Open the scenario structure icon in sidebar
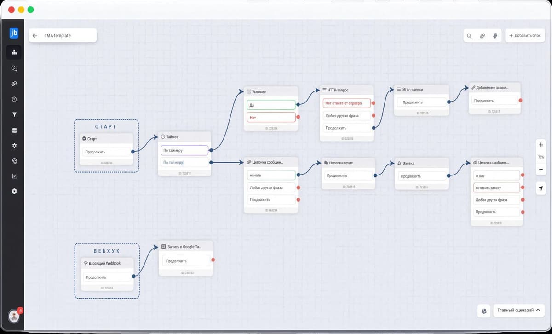Image resolution: width=552 pixels, height=334 pixels. pos(14,52)
